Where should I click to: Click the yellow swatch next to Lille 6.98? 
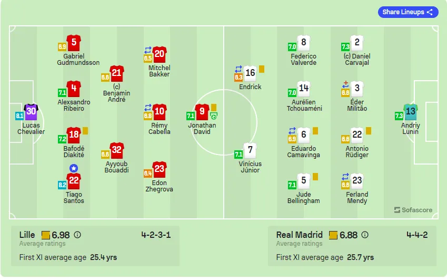(x=46, y=235)
